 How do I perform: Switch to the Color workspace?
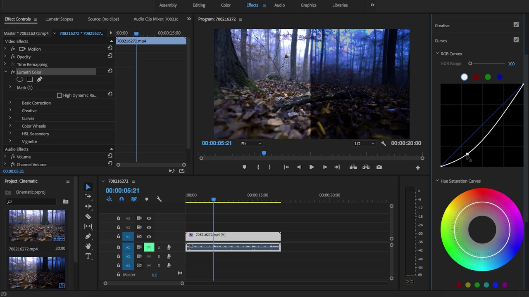point(226,5)
